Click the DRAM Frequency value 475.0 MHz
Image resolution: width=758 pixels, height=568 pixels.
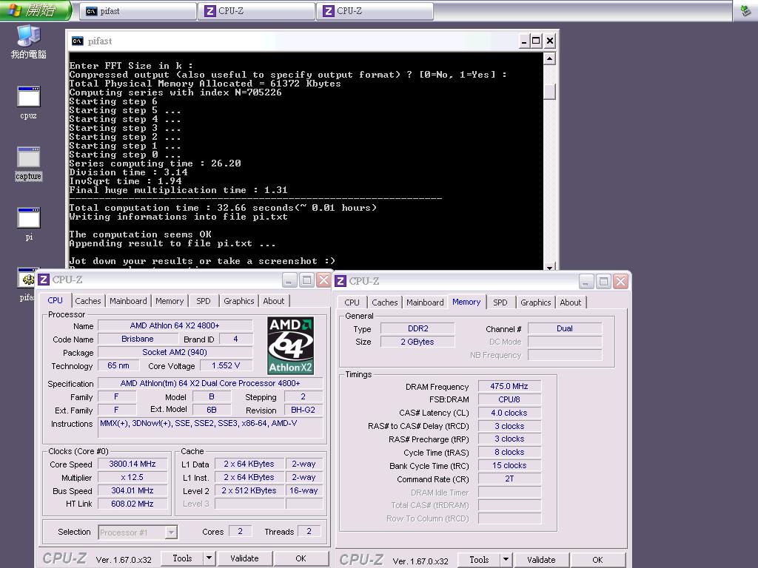pyautogui.click(x=509, y=386)
